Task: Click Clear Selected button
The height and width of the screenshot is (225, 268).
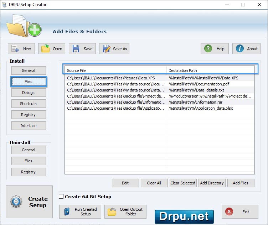Action: [x=183, y=183]
